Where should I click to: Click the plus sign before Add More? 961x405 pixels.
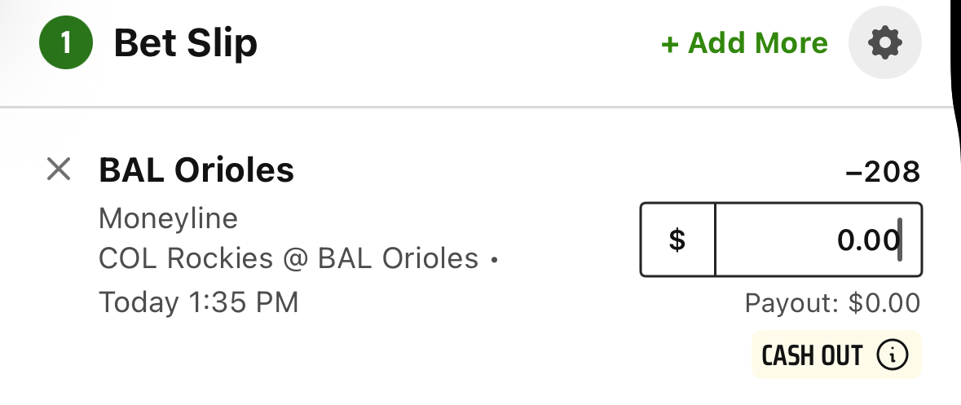pyautogui.click(x=670, y=45)
